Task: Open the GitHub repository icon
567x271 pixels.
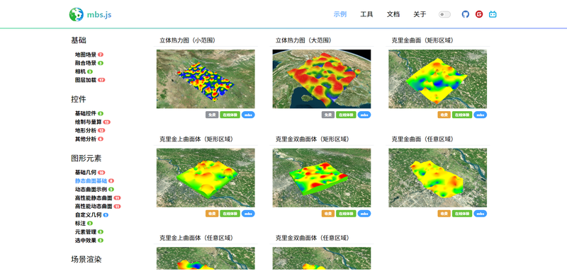Action: (x=466, y=14)
